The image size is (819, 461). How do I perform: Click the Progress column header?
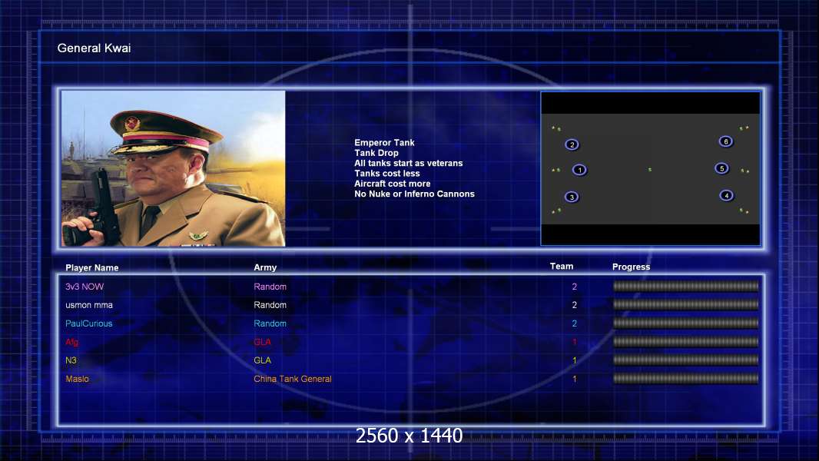pyautogui.click(x=631, y=267)
